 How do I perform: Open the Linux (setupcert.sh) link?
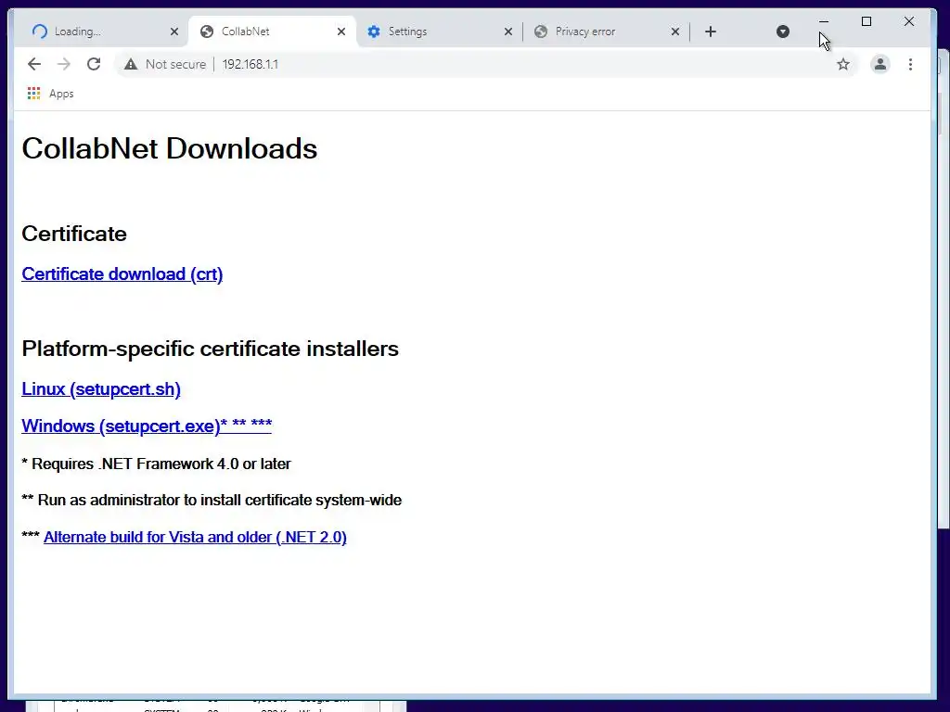tap(101, 389)
